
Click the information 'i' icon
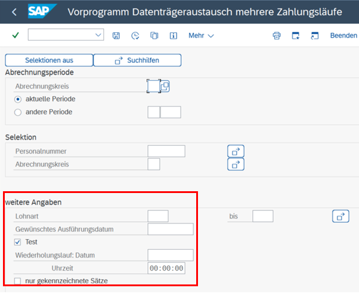(x=174, y=36)
